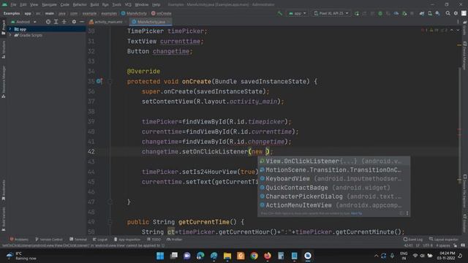Open the Build menu
This screenshot has width=468, height=263.
pos(94,5)
